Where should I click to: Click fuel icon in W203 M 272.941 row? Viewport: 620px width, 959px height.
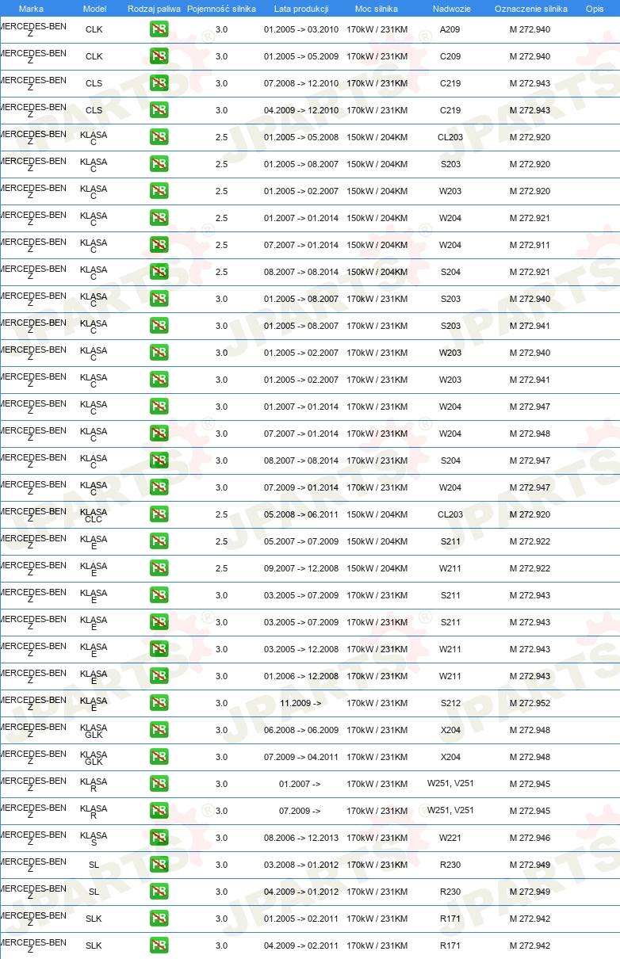click(159, 380)
